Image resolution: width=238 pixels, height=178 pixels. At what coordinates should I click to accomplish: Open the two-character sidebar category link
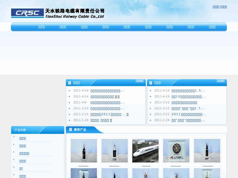point(21,169)
